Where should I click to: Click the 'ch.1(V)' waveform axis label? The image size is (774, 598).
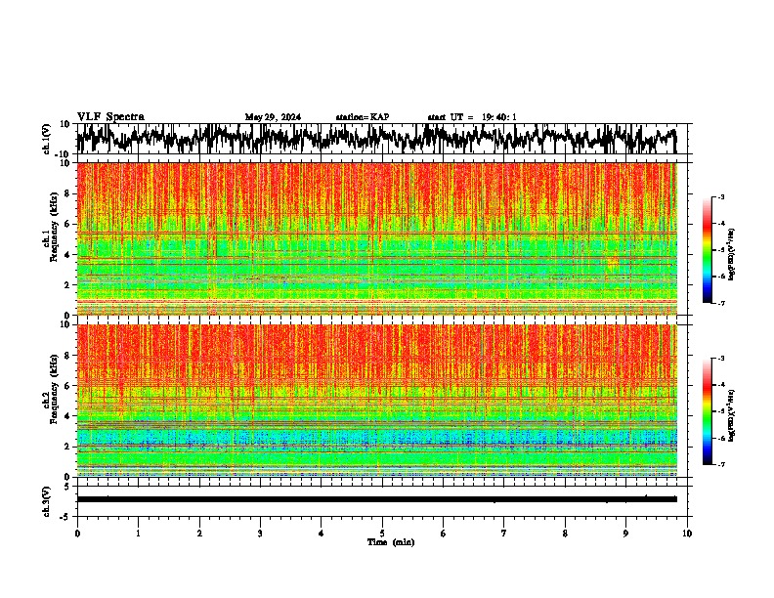[47, 139]
